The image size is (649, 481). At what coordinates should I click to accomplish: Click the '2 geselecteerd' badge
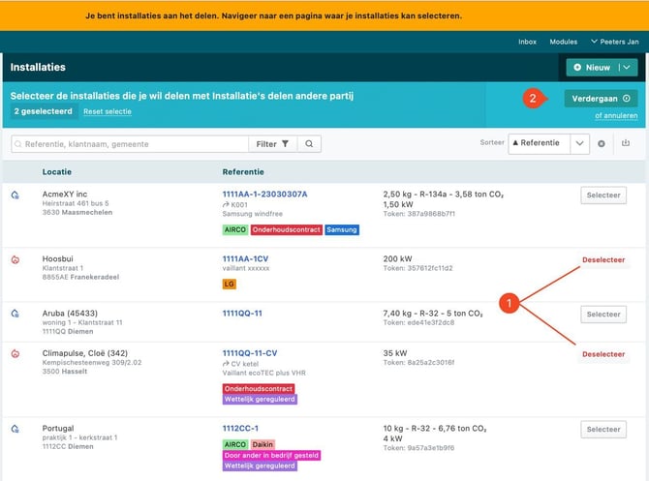click(43, 111)
